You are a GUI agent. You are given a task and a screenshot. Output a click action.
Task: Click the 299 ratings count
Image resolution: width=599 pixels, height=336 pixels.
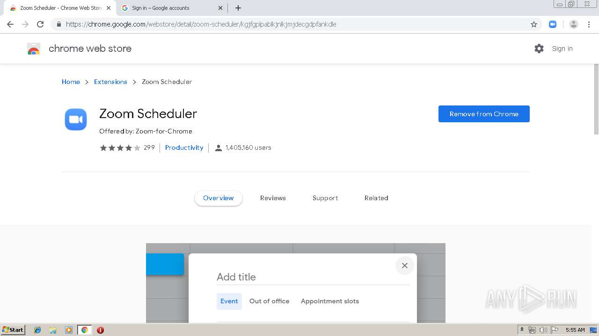tap(149, 147)
